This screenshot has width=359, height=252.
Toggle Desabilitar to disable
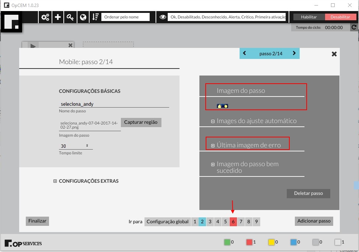[x=340, y=17]
